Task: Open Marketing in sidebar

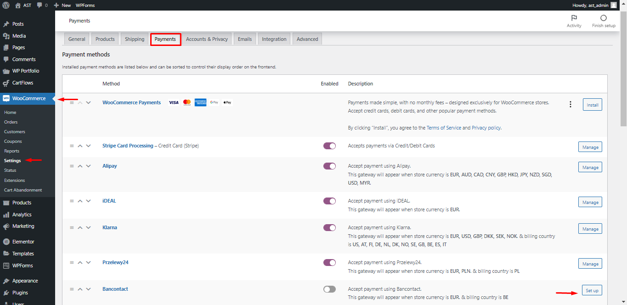Action: pos(23,226)
